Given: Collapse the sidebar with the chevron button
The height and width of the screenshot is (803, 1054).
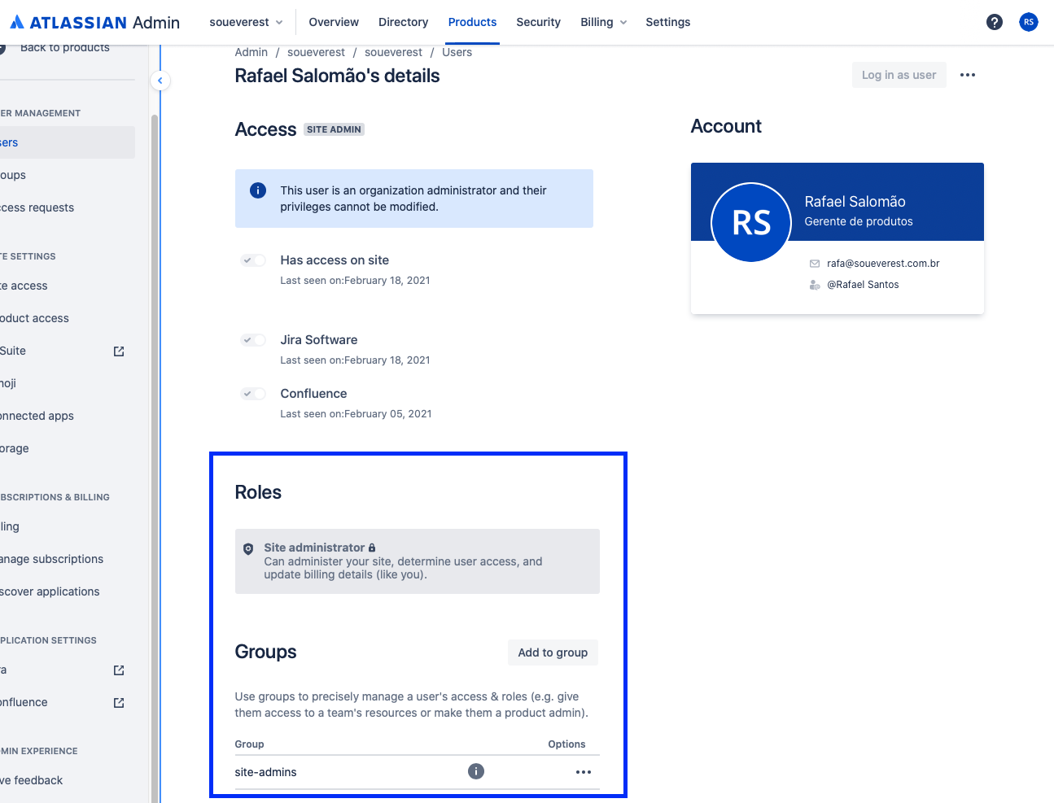Looking at the screenshot, I should (160, 81).
